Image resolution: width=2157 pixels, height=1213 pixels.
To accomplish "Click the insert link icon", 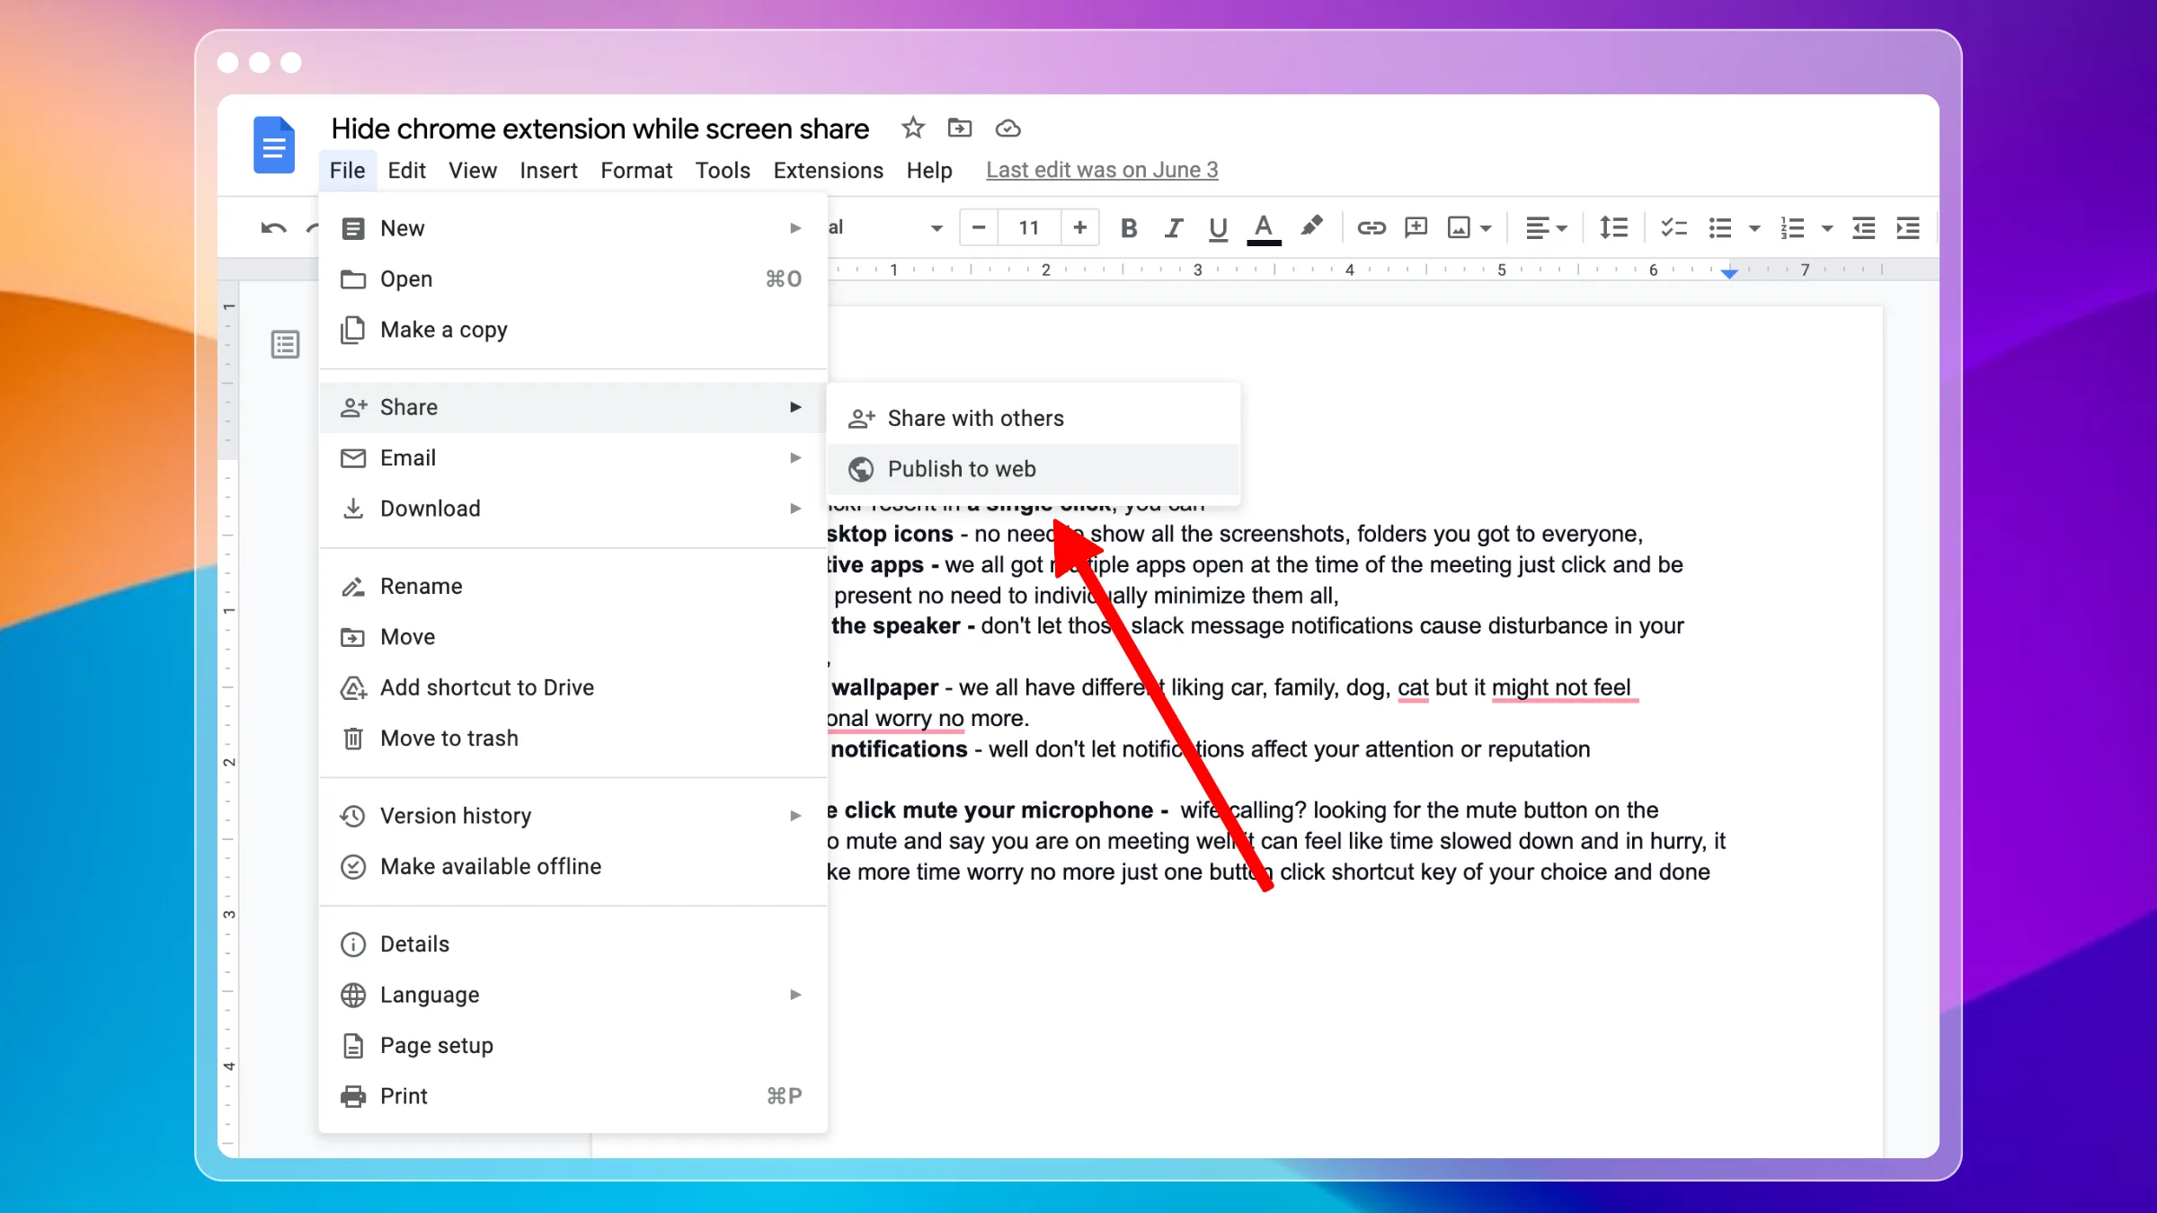I will (1371, 228).
